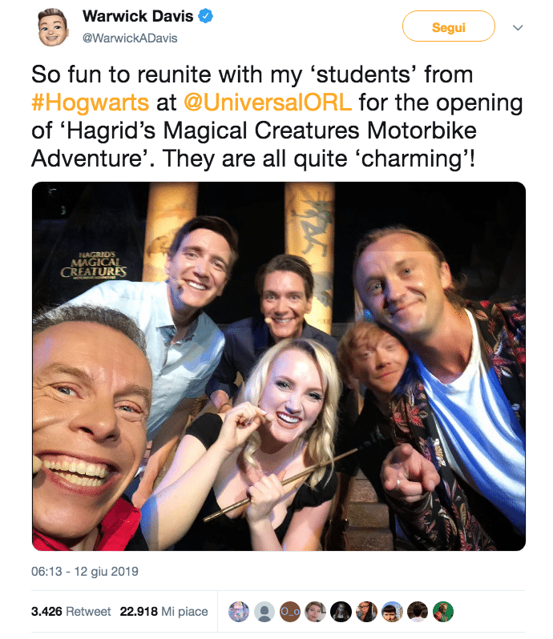Click the blue verified badge

(206, 17)
